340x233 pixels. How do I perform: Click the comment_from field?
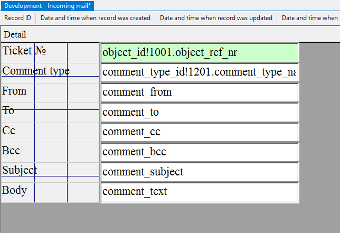coord(199,92)
